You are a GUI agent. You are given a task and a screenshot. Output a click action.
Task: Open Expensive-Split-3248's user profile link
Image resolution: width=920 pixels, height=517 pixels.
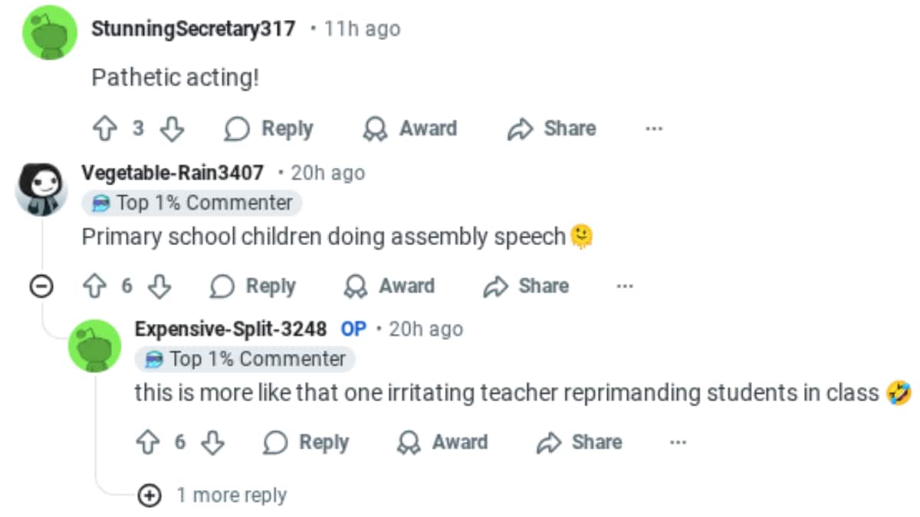click(x=231, y=329)
